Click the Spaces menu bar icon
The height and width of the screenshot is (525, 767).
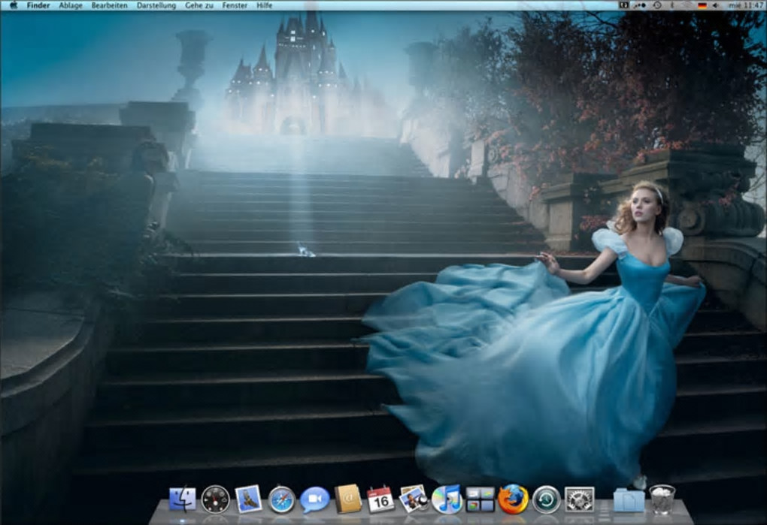click(624, 5)
